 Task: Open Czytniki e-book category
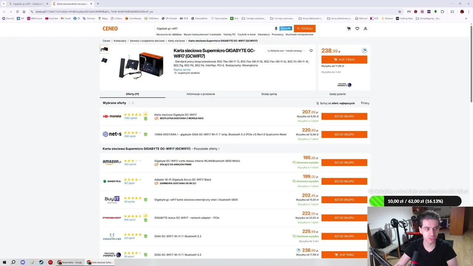[x=246, y=34]
